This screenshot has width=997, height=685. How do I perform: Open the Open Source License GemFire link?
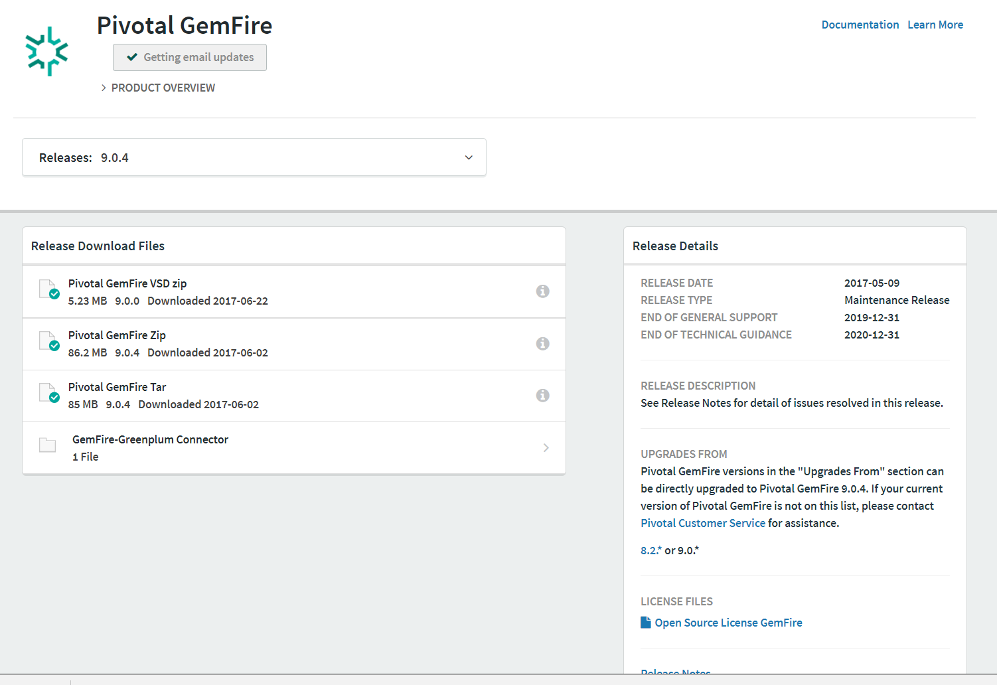[728, 623]
